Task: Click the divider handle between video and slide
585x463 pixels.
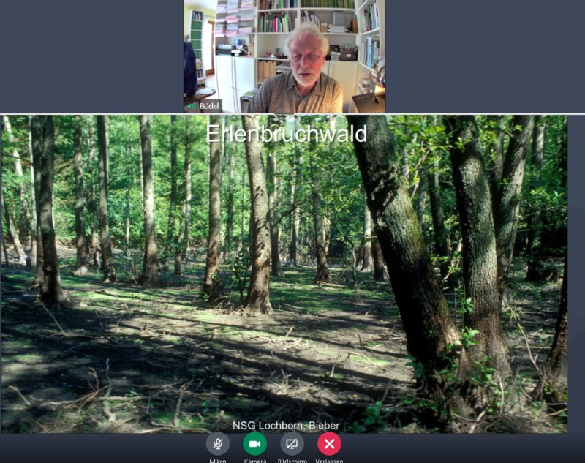Action: click(284, 113)
